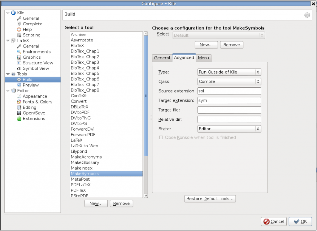Select ForwardPDF in the tool list
The height and width of the screenshot is (231, 317).
106,135
